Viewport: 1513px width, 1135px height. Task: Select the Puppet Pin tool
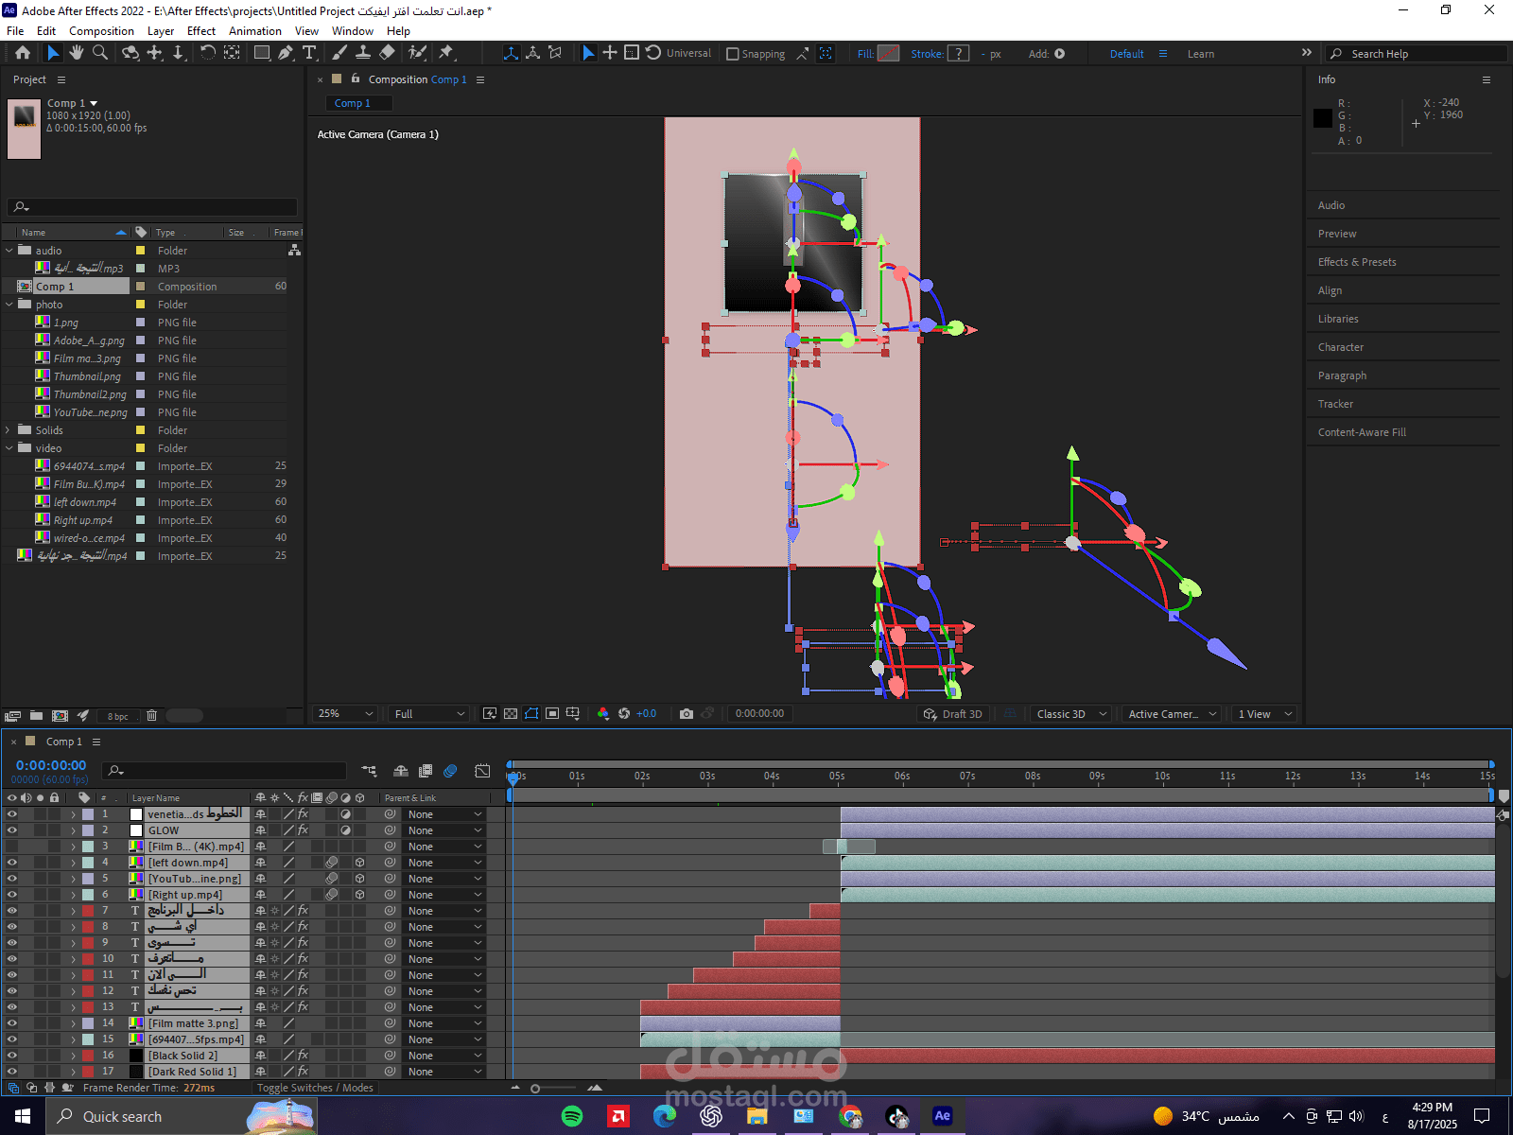coord(446,53)
